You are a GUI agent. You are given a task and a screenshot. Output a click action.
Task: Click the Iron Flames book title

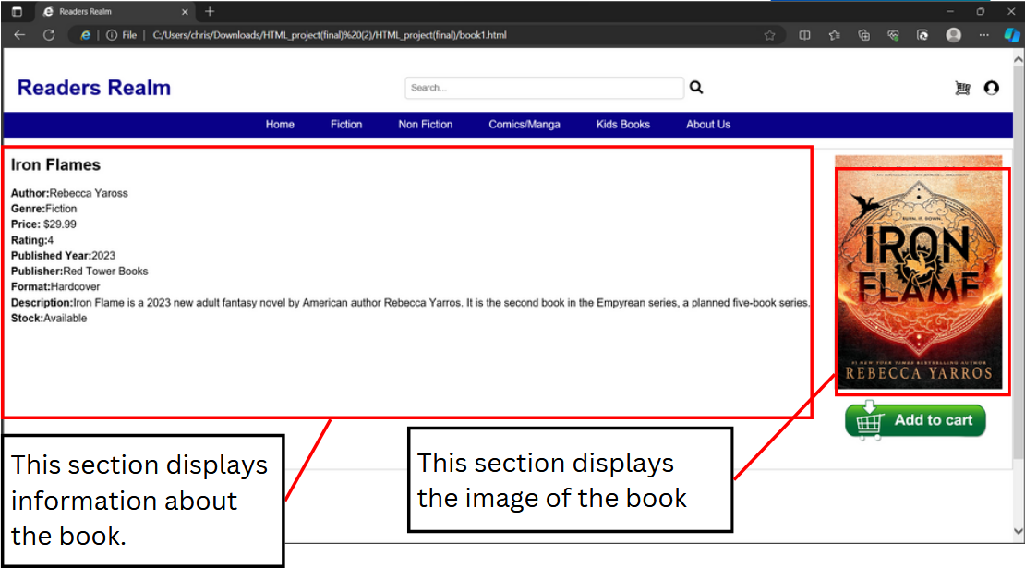click(x=55, y=164)
